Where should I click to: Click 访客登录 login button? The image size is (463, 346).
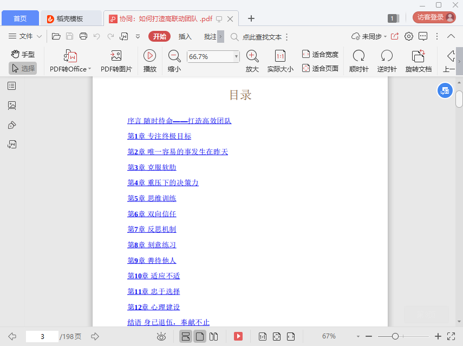point(434,17)
